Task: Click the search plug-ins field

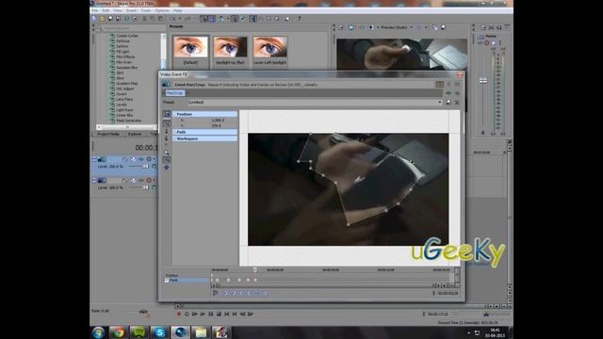Action: coord(132,28)
